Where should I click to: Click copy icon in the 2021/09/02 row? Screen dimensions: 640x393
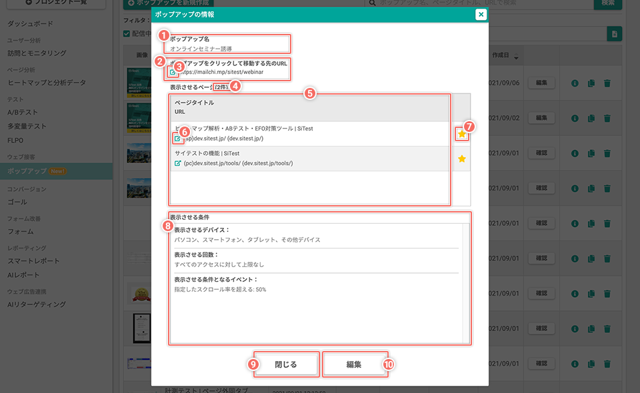pyautogui.click(x=591, y=119)
